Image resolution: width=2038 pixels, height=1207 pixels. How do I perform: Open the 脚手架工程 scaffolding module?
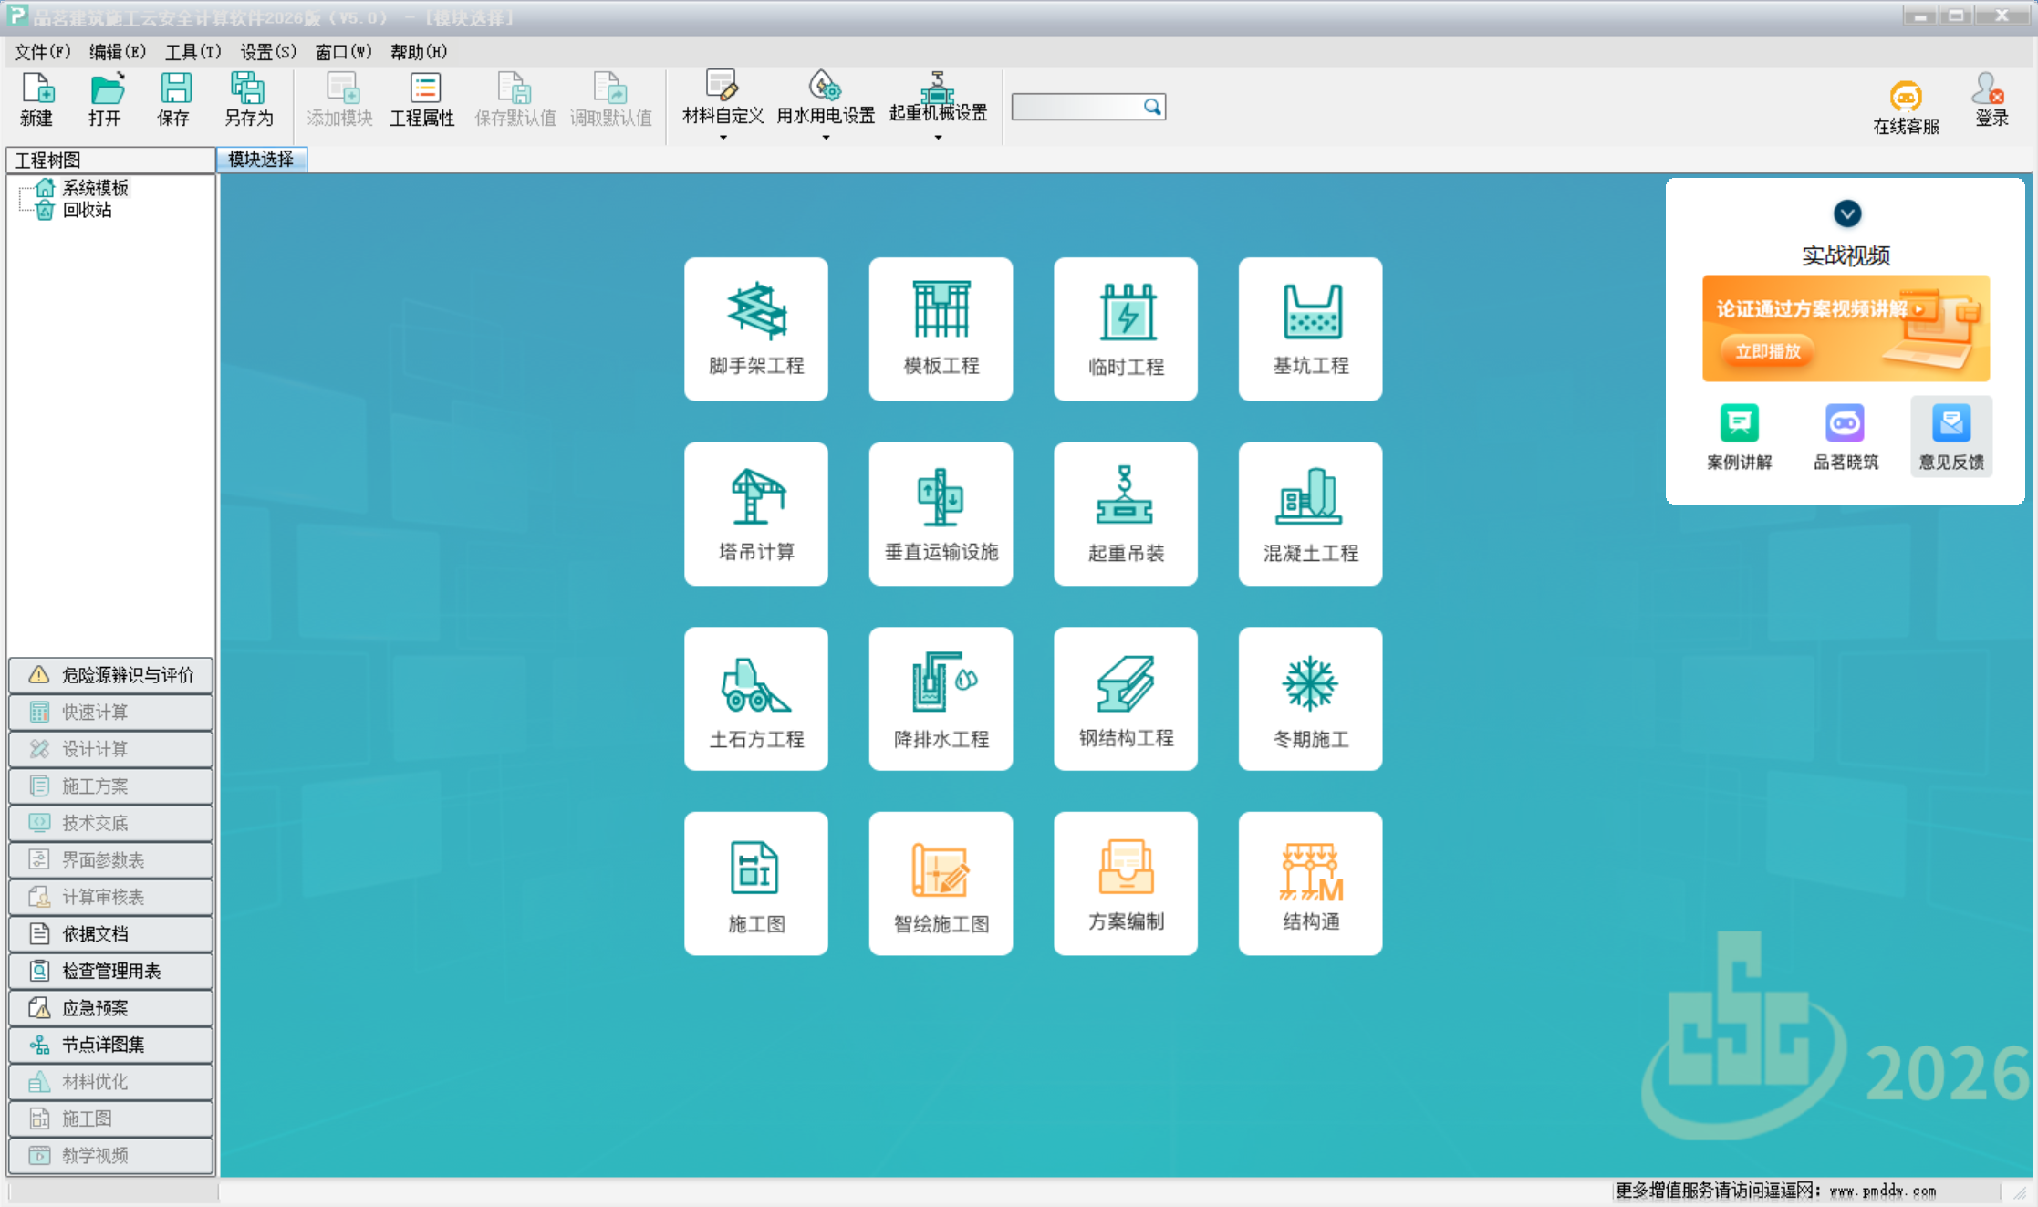tap(756, 328)
